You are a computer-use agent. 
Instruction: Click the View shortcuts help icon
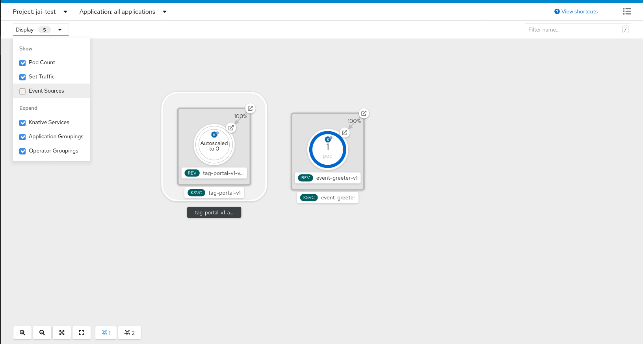pos(557,11)
